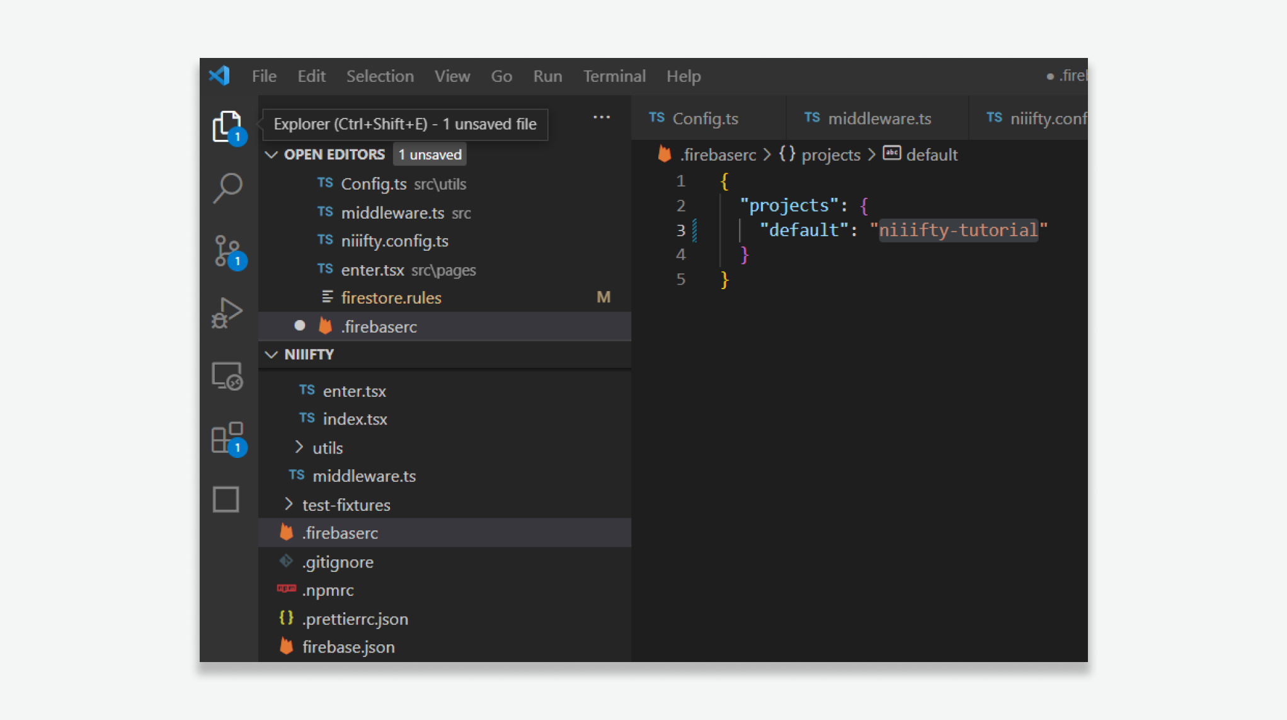This screenshot has width=1287, height=720.
Task: Open the Help menu
Action: (x=684, y=76)
